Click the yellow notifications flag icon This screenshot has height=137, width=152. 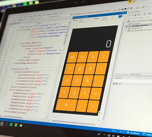click(x=130, y=2)
